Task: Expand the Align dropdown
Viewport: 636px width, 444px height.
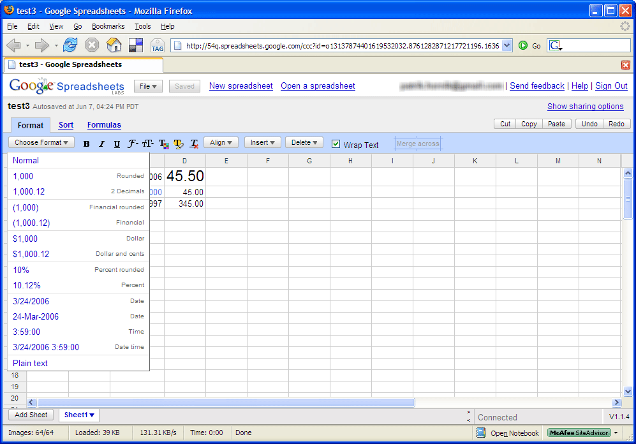Action: point(221,142)
